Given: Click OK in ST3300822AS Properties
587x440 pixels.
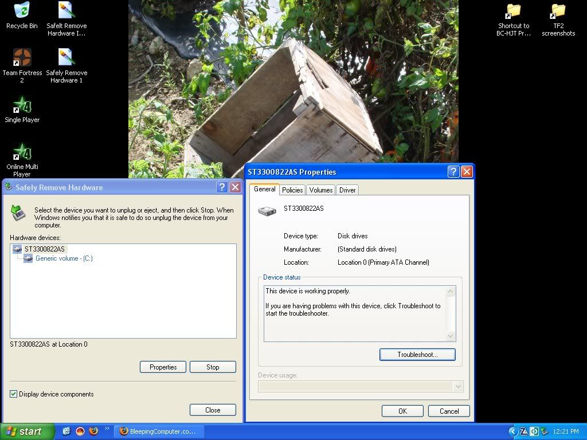Looking at the screenshot, I should point(402,411).
